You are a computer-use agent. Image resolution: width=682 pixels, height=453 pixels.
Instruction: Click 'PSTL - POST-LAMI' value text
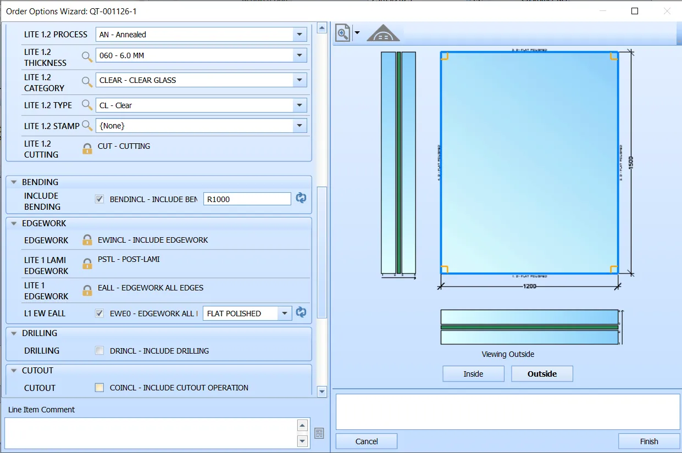click(129, 259)
